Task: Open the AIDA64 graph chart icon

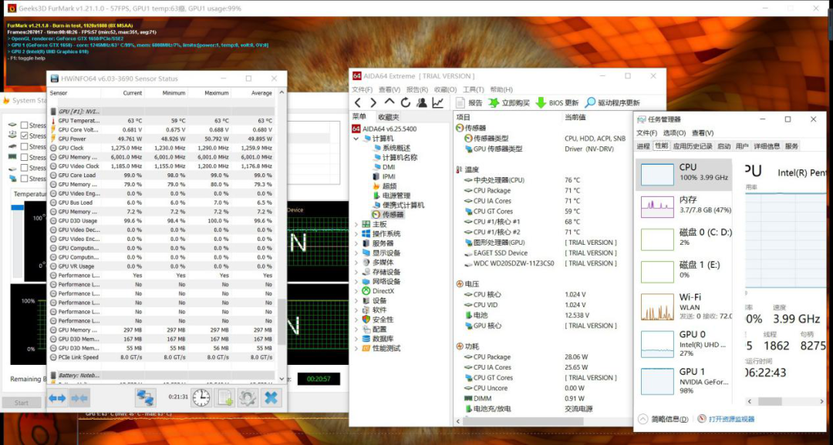Action: (x=438, y=103)
